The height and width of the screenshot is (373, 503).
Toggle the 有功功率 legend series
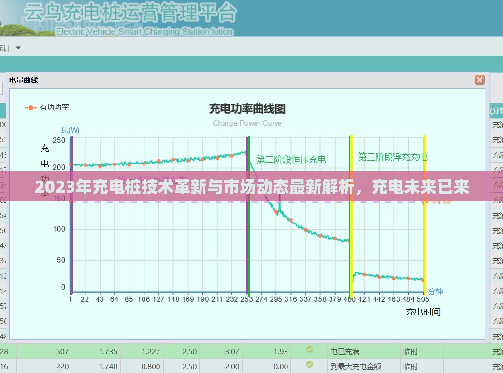click(47, 107)
